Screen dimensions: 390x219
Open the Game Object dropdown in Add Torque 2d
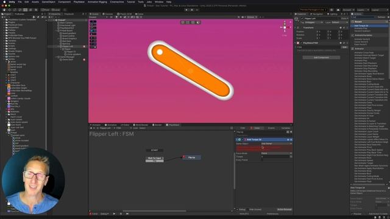tap(276, 144)
